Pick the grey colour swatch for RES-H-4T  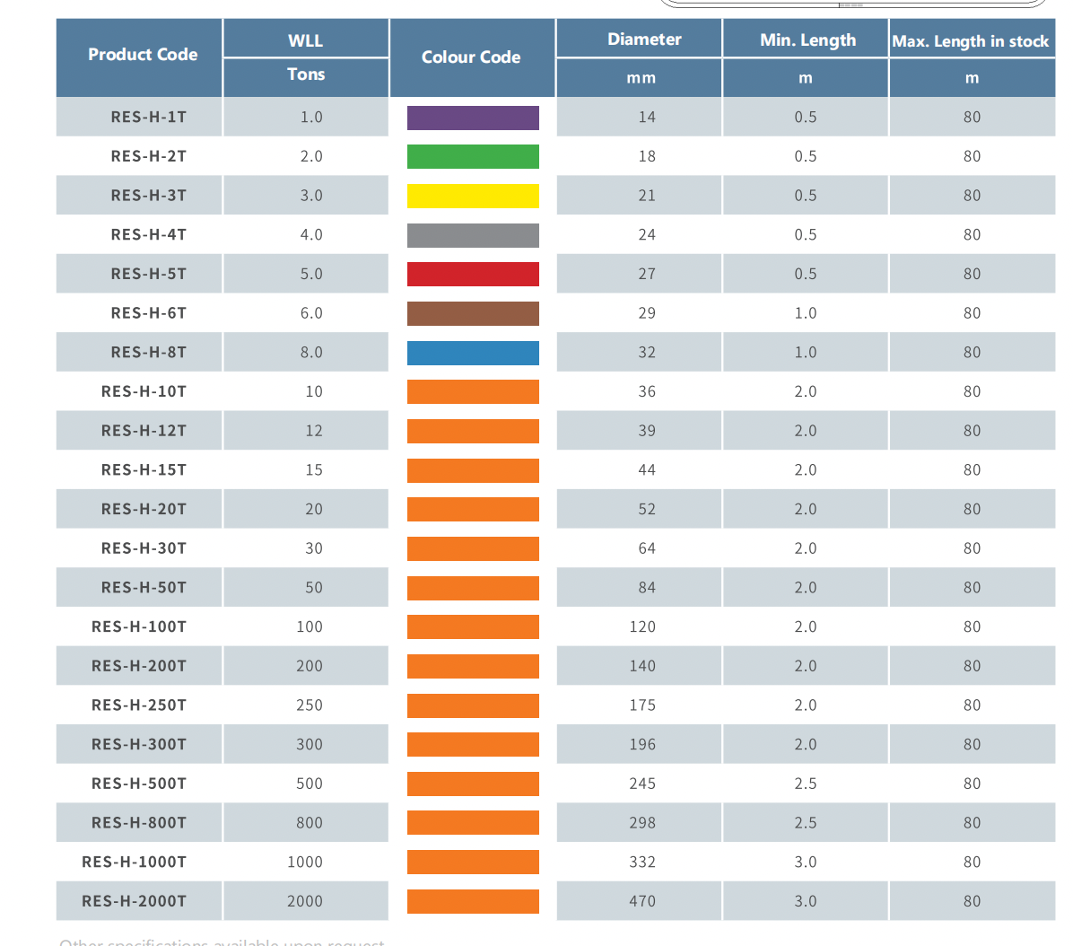point(473,235)
